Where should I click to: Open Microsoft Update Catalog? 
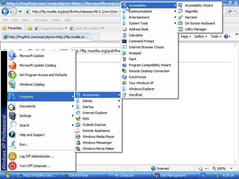[x=41, y=65]
